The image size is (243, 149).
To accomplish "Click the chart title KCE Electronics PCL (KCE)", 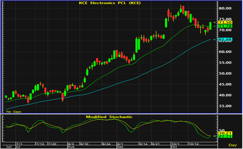I will pyautogui.click(x=110, y=3).
